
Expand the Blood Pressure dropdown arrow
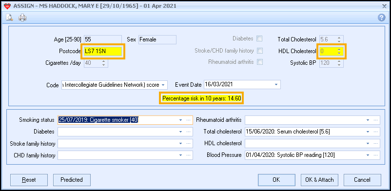point(368,155)
